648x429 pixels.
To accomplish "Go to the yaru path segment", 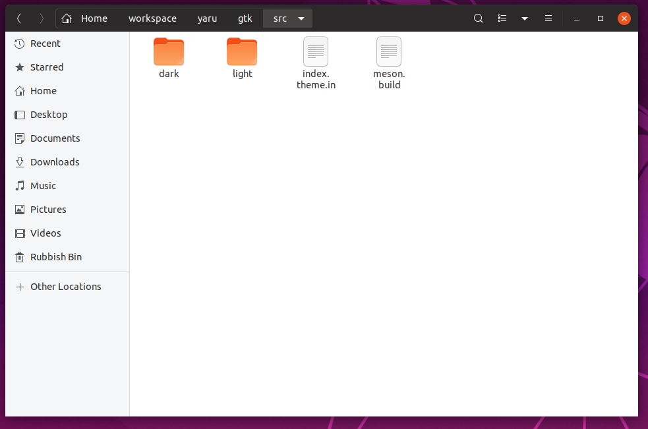I will click(207, 18).
